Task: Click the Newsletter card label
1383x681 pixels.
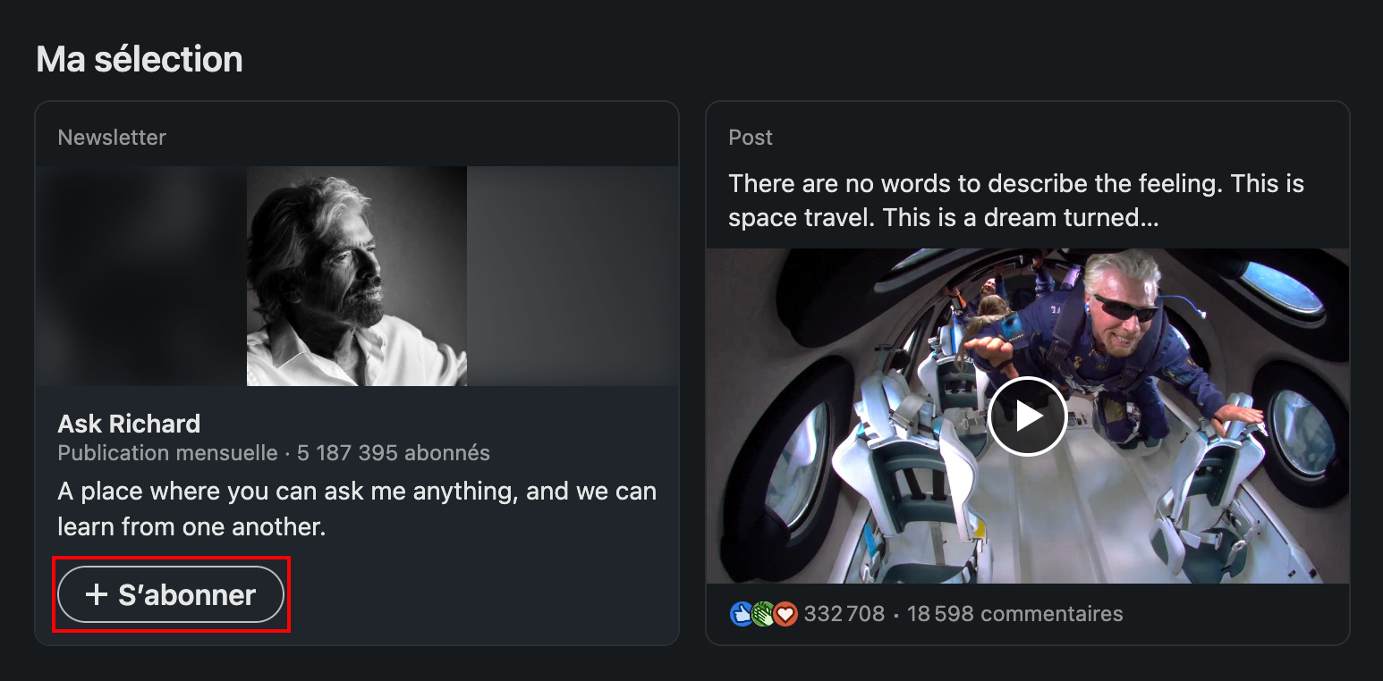Action: pyautogui.click(x=112, y=138)
